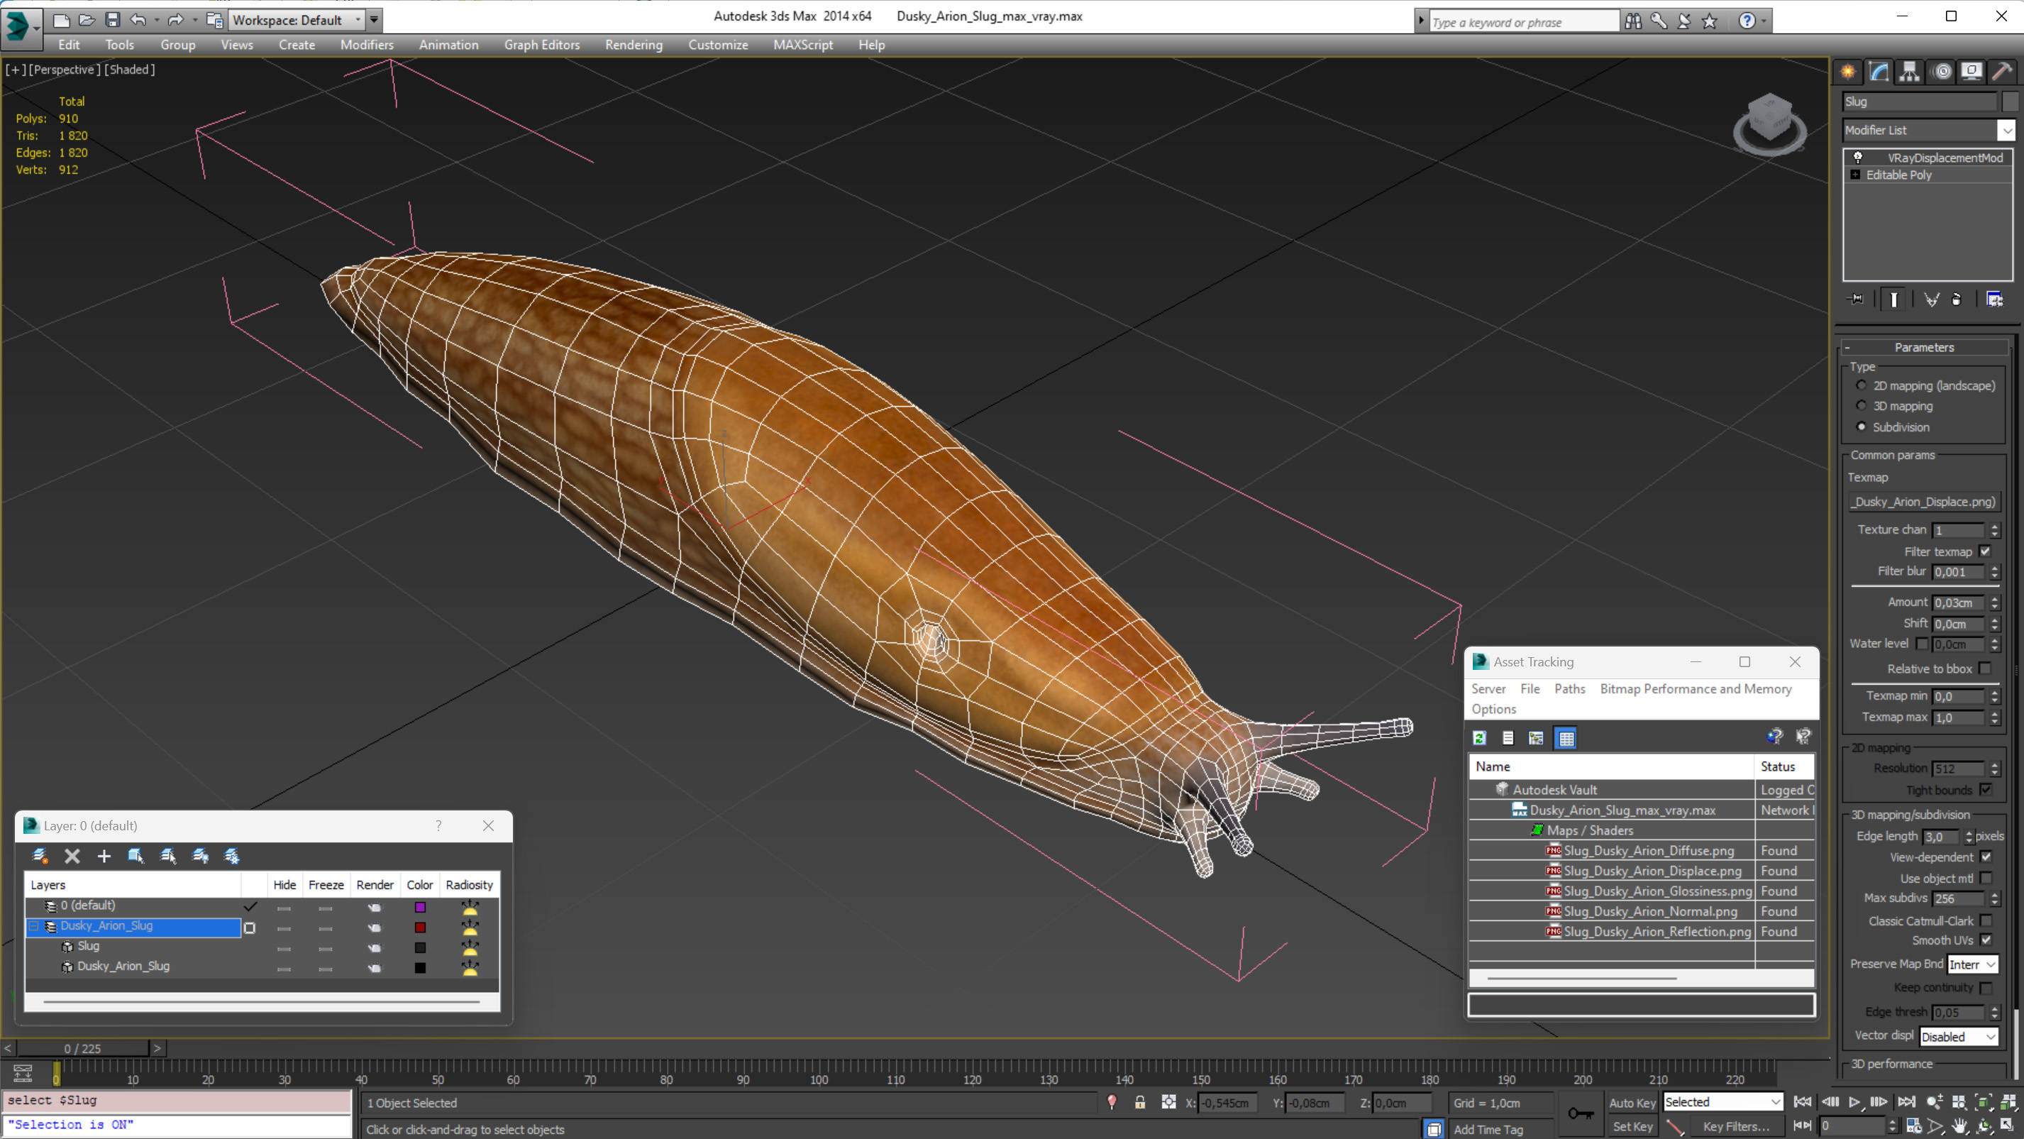Expand Editable Poly in modifier stack
The image size is (2024, 1139).
pyautogui.click(x=1855, y=175)
